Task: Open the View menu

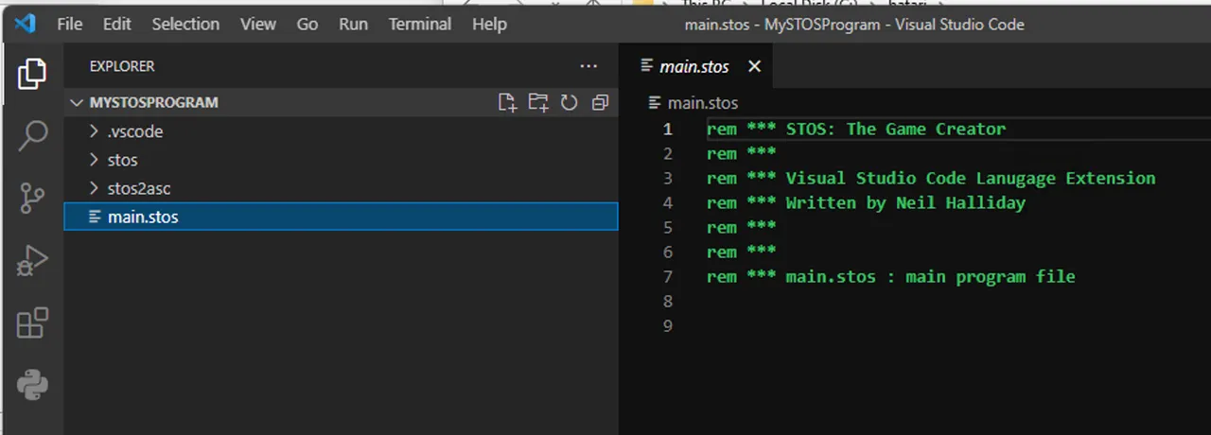Action: click(x=258, y=25)
